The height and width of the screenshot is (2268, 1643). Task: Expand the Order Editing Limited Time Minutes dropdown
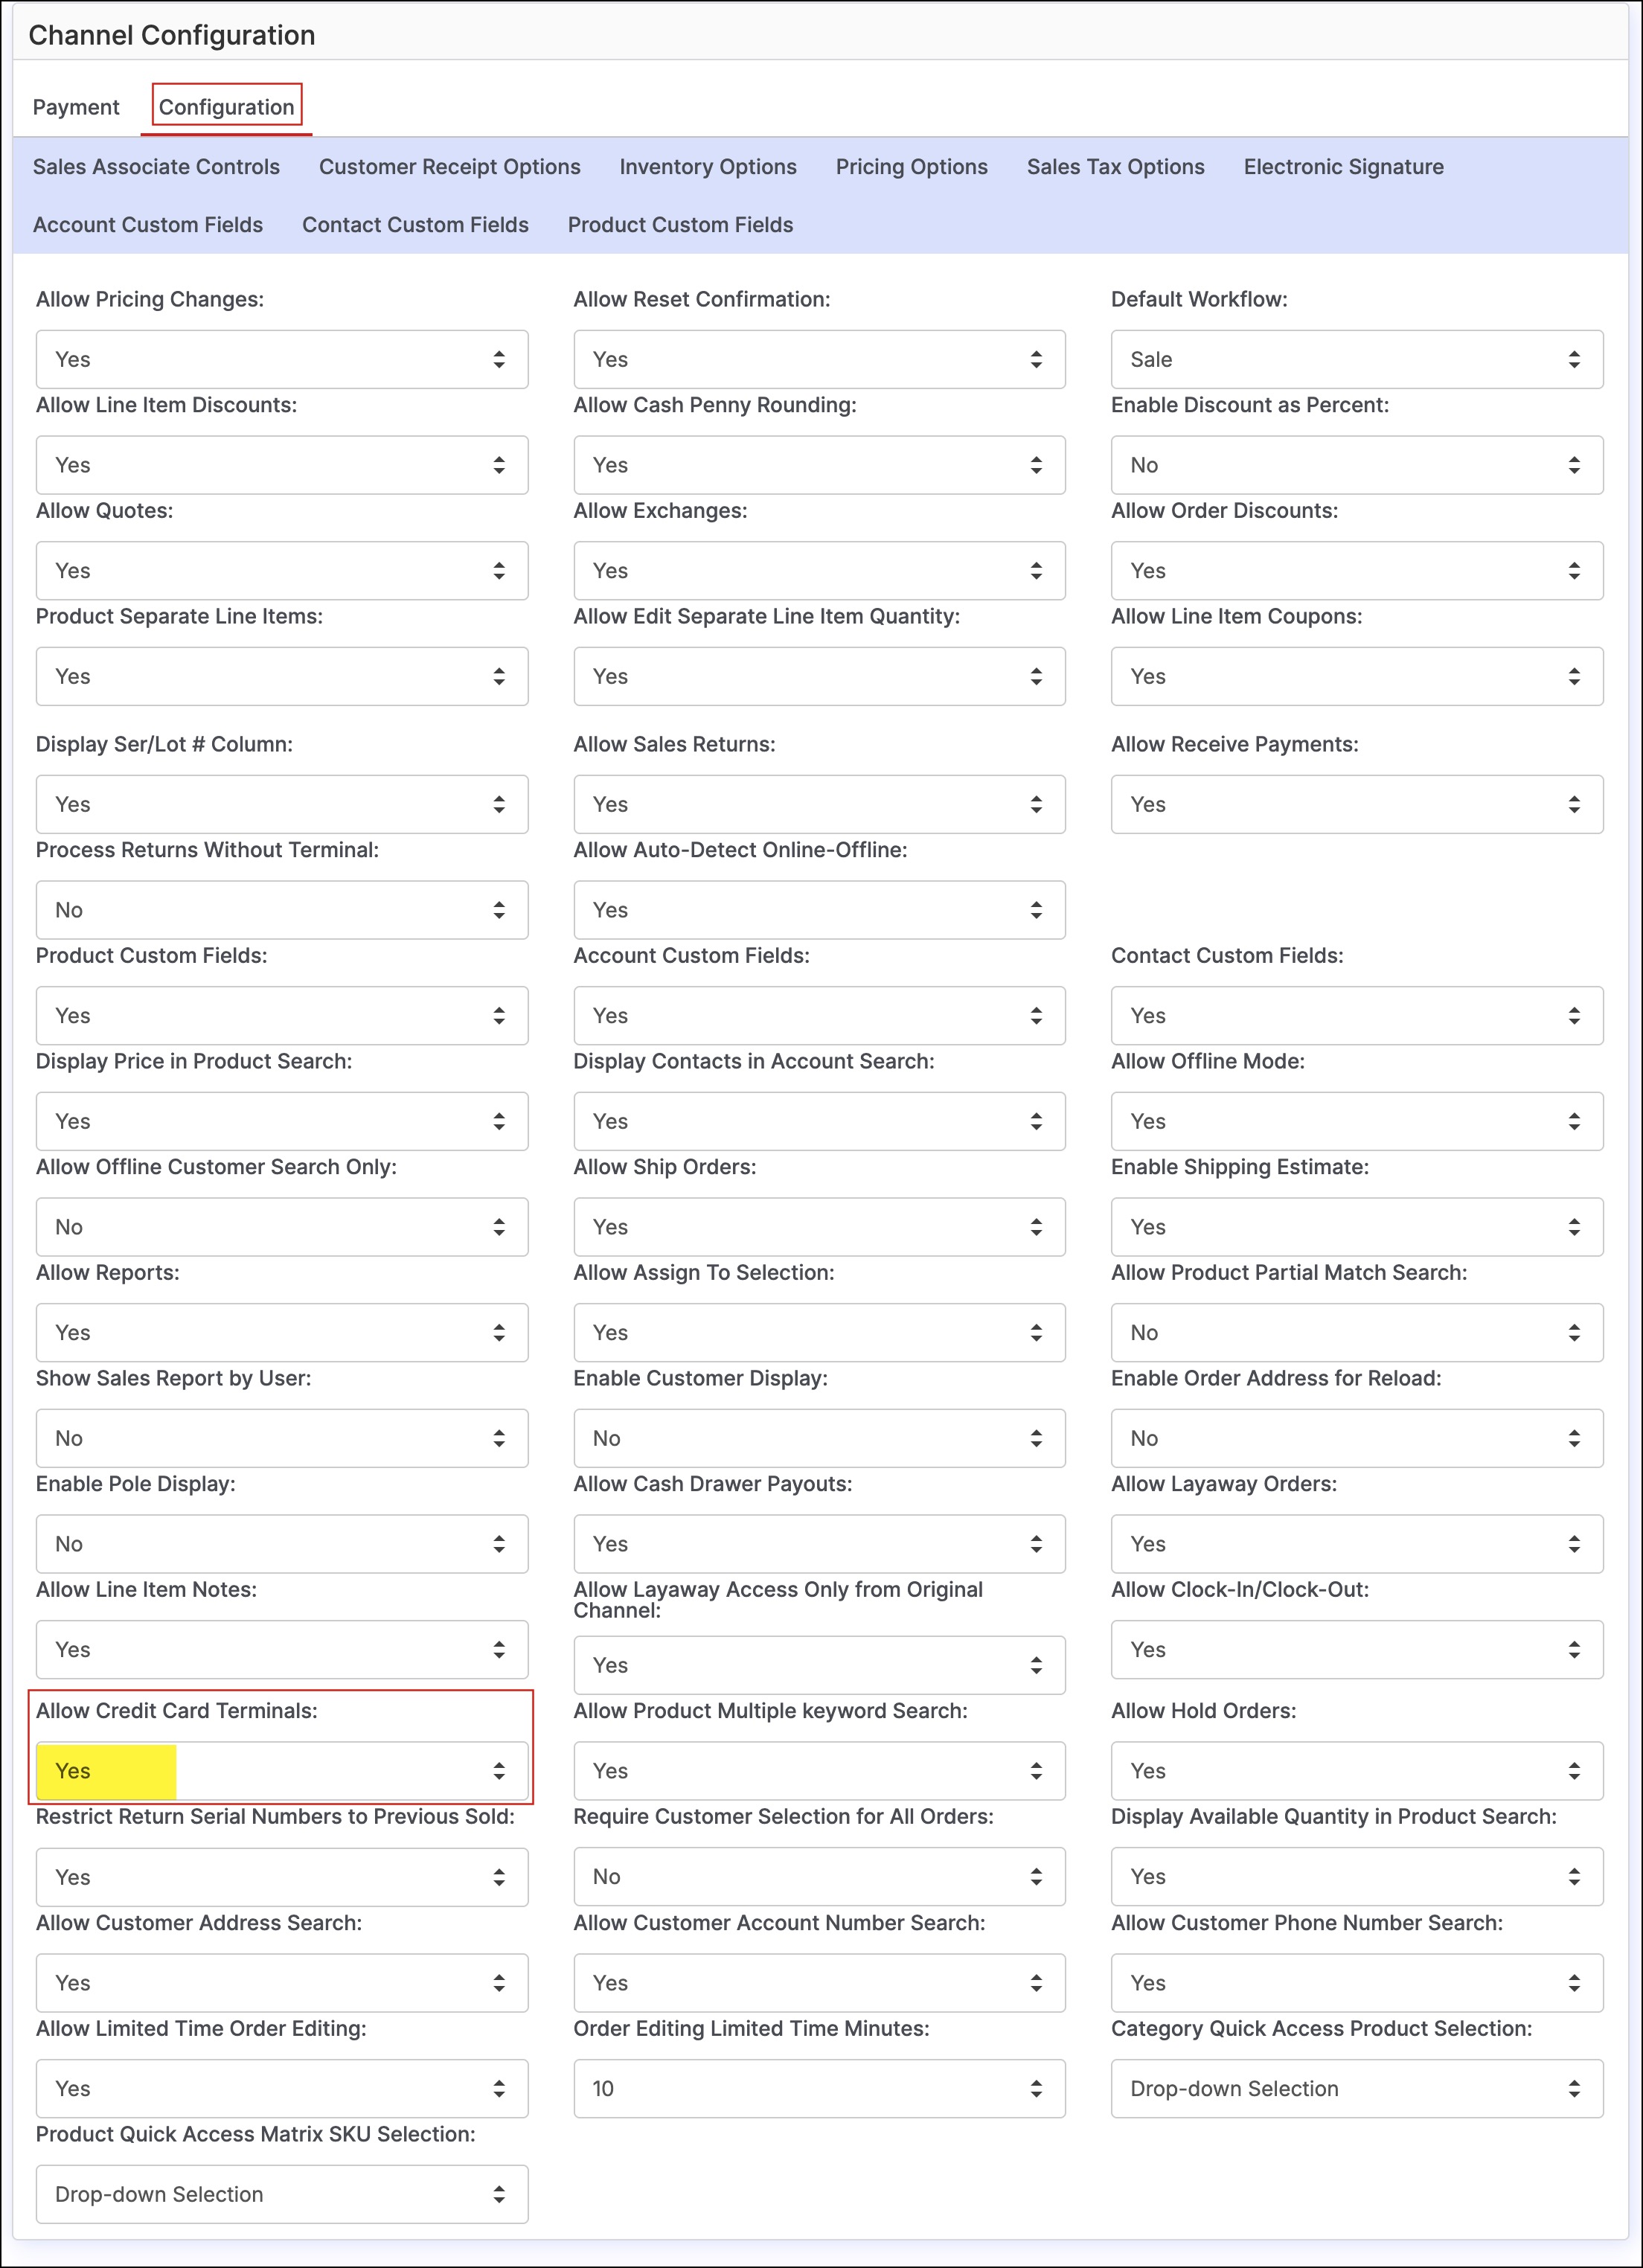pos(818,2088)
